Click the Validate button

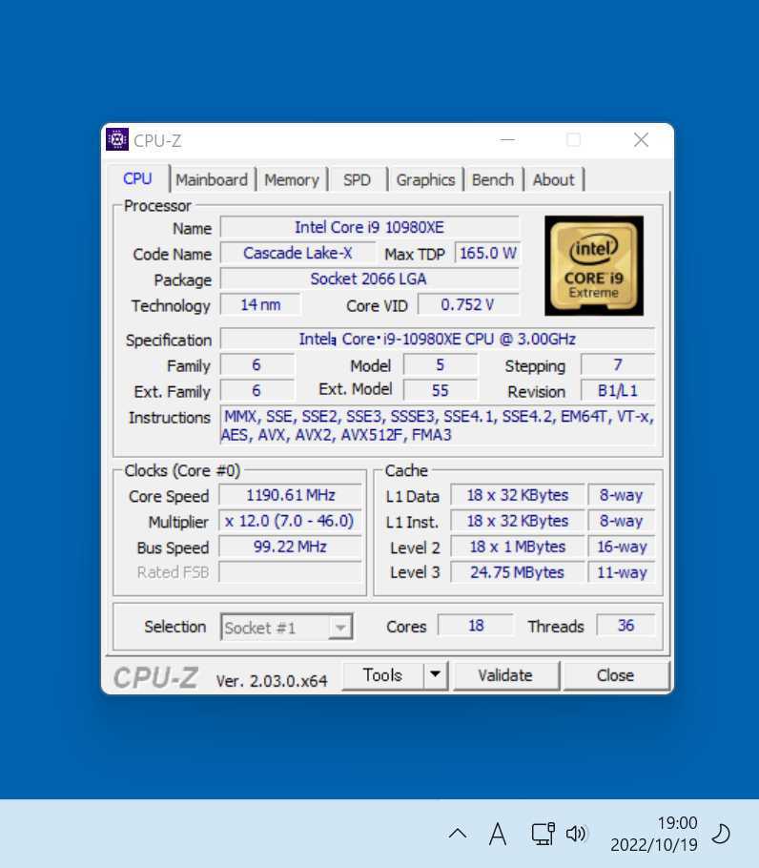point(505,675)
